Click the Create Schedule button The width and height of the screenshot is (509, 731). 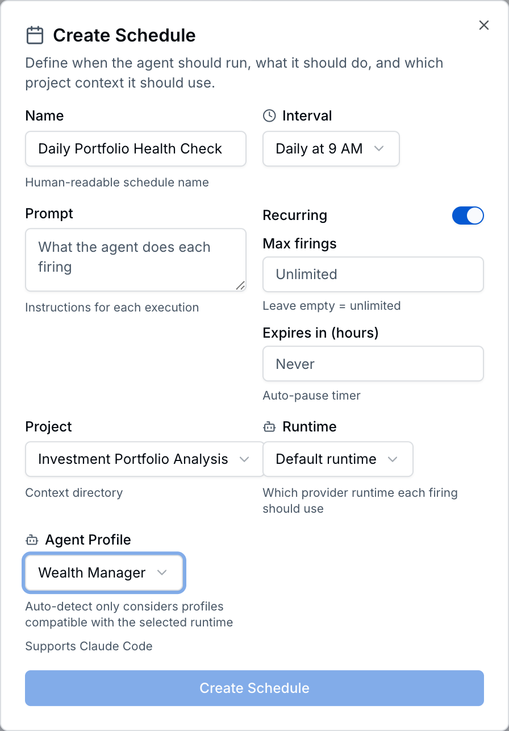(254, 688)
